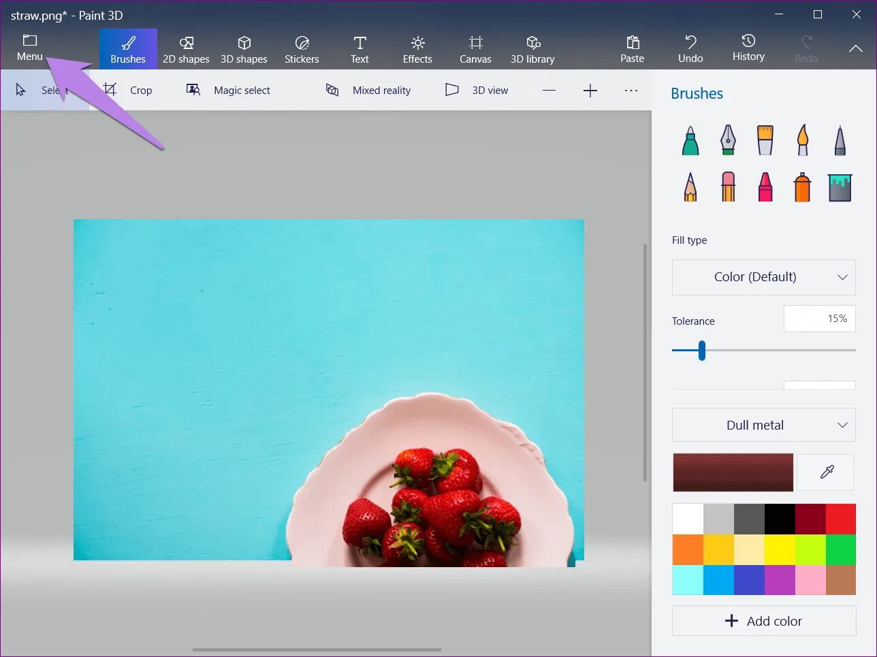Open the Dull metal material dropdown

[x=763, y=426]
